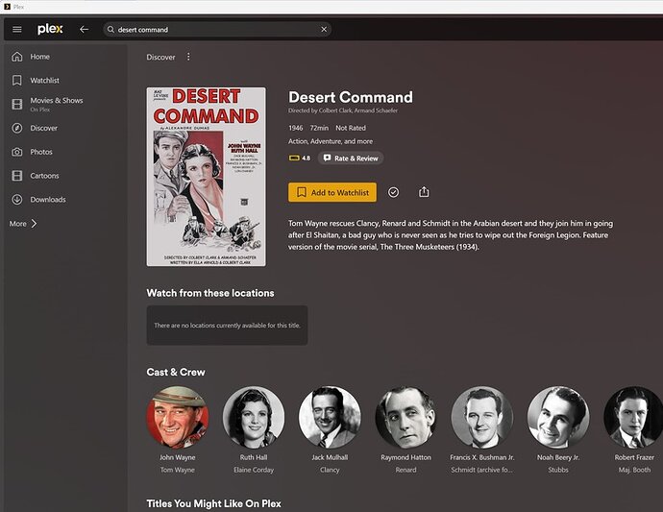Image resolution: width=663 pixels, height=512 pixels.
Task: Open Jack Mulhall's cast photo
Action: (x=330, y=417)
